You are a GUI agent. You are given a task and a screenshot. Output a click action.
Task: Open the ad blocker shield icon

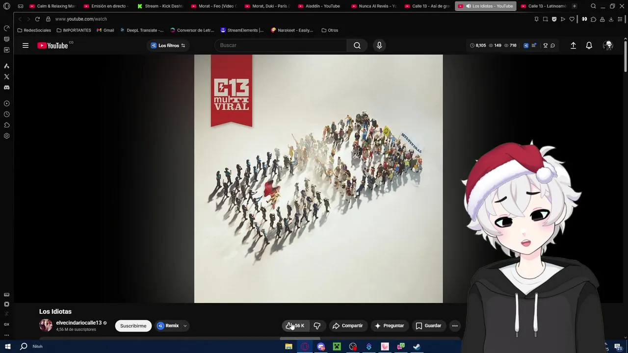[554, 19]
